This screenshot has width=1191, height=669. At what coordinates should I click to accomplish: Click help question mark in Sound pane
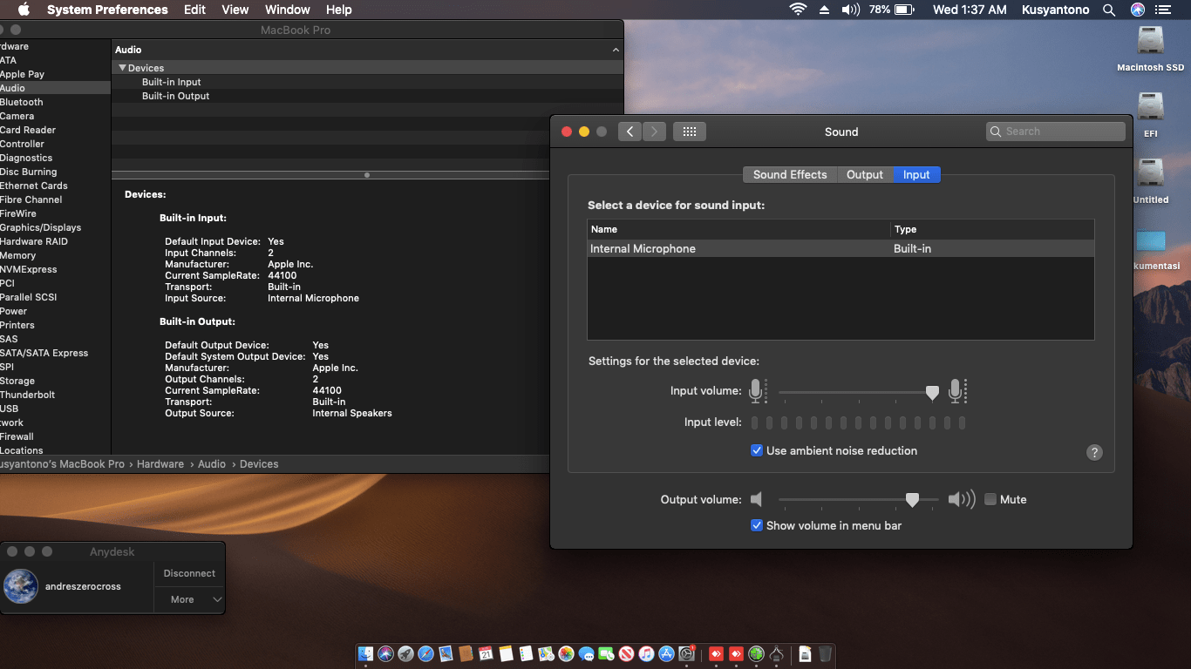click(x=1095, y=452)
